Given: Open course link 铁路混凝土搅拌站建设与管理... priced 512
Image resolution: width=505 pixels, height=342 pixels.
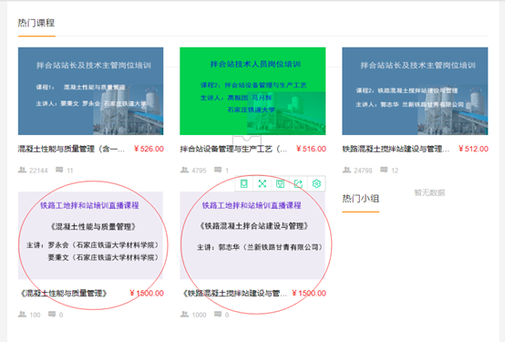Looking at the screenshot, I should point(396,149).
